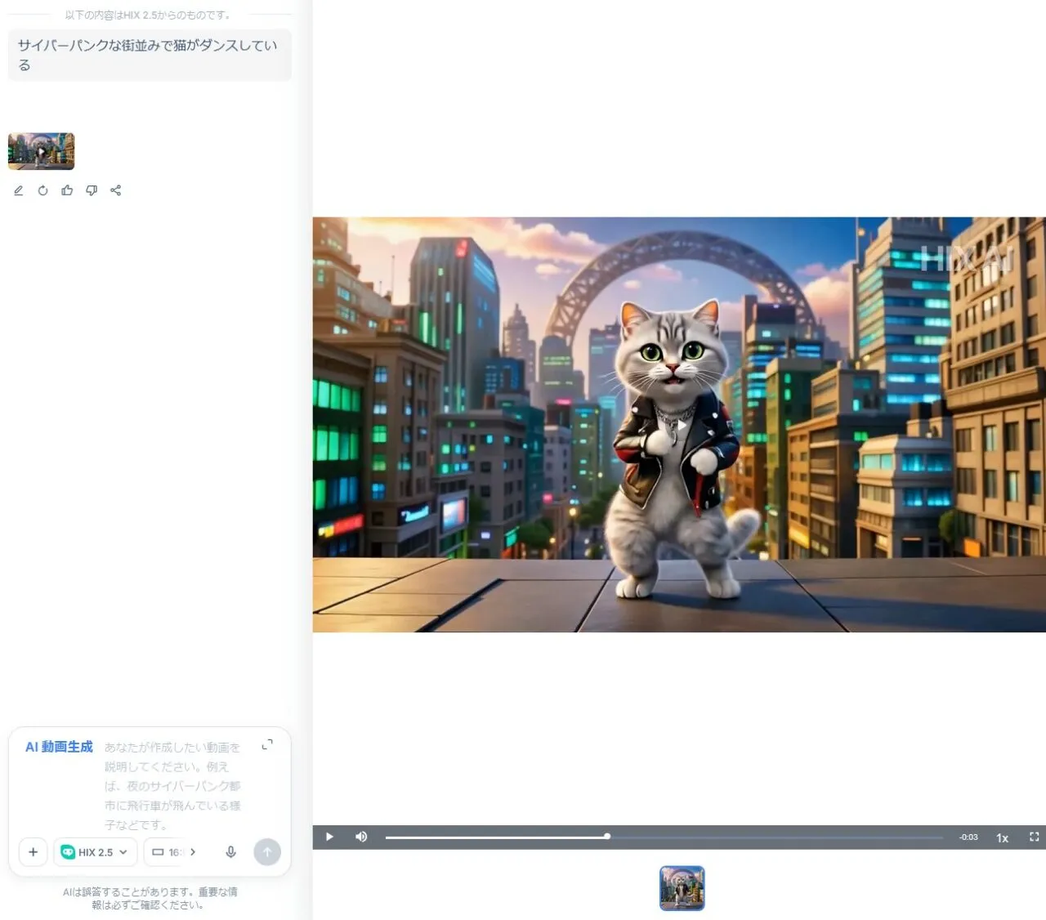Click the video progress bar handle
This screenshot has height=920, width=1046.
click(607, 837)
